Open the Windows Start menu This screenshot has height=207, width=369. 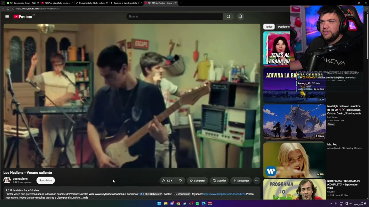point(159,204)
